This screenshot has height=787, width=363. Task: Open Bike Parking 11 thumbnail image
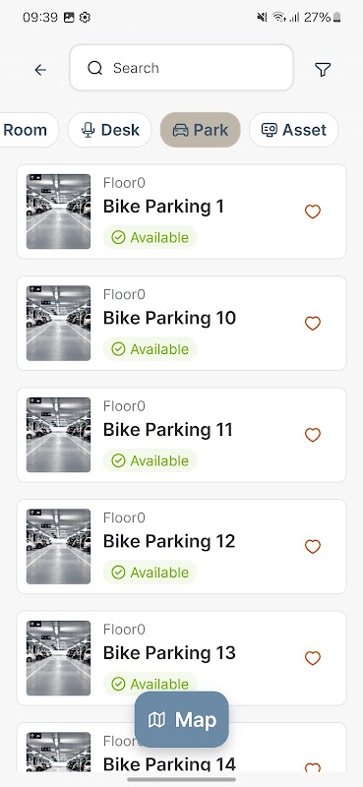click(58, 435)
